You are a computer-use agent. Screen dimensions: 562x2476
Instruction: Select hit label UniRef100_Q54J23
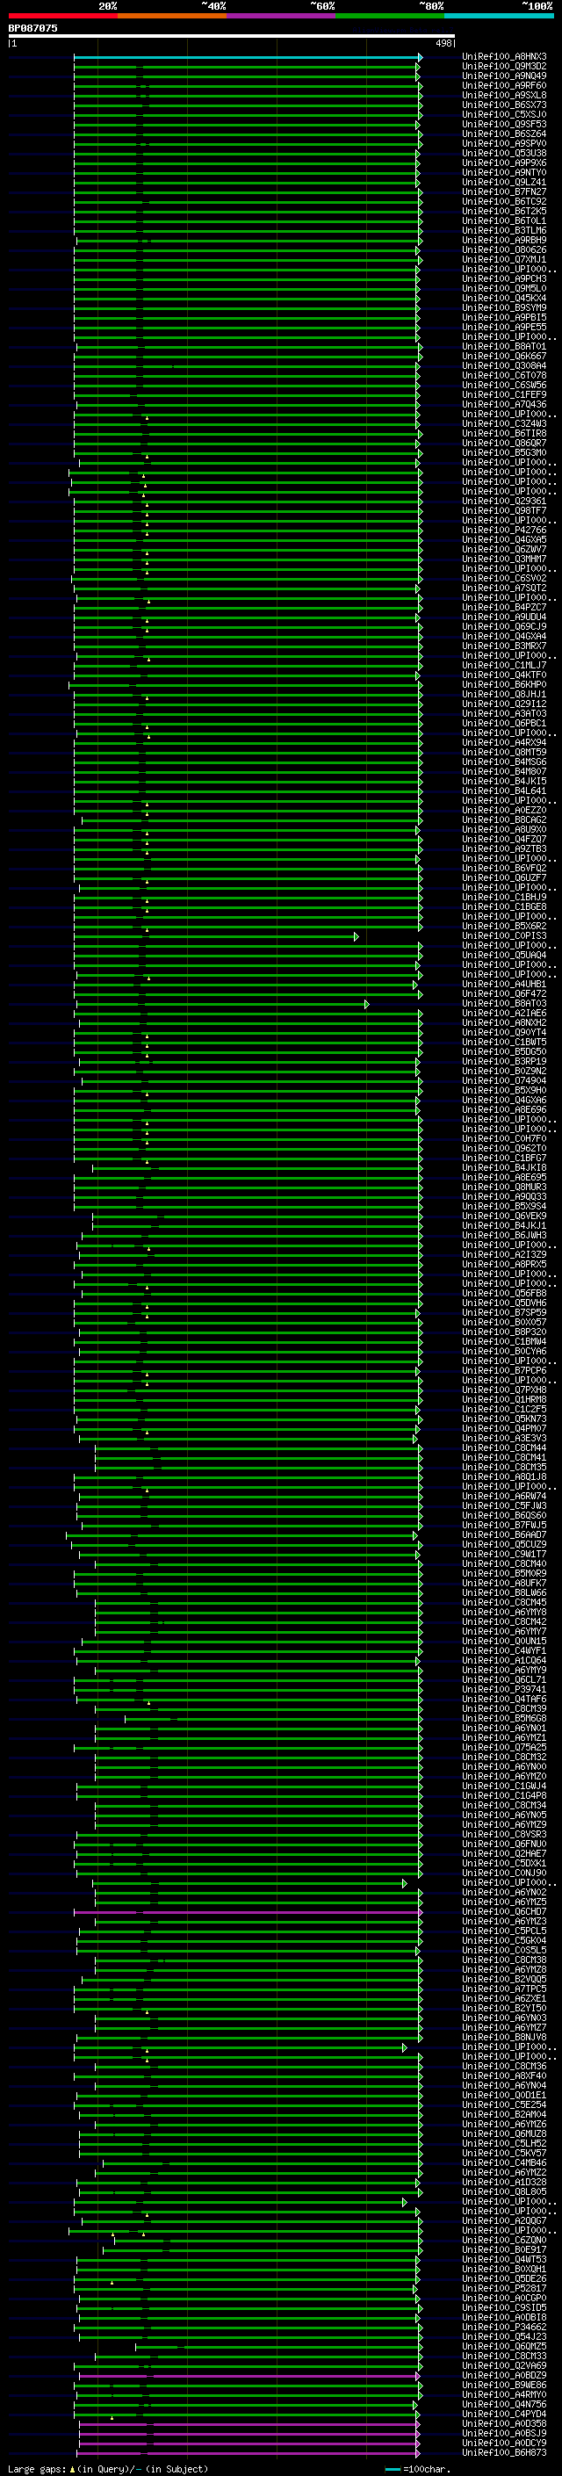(504, 2337)
